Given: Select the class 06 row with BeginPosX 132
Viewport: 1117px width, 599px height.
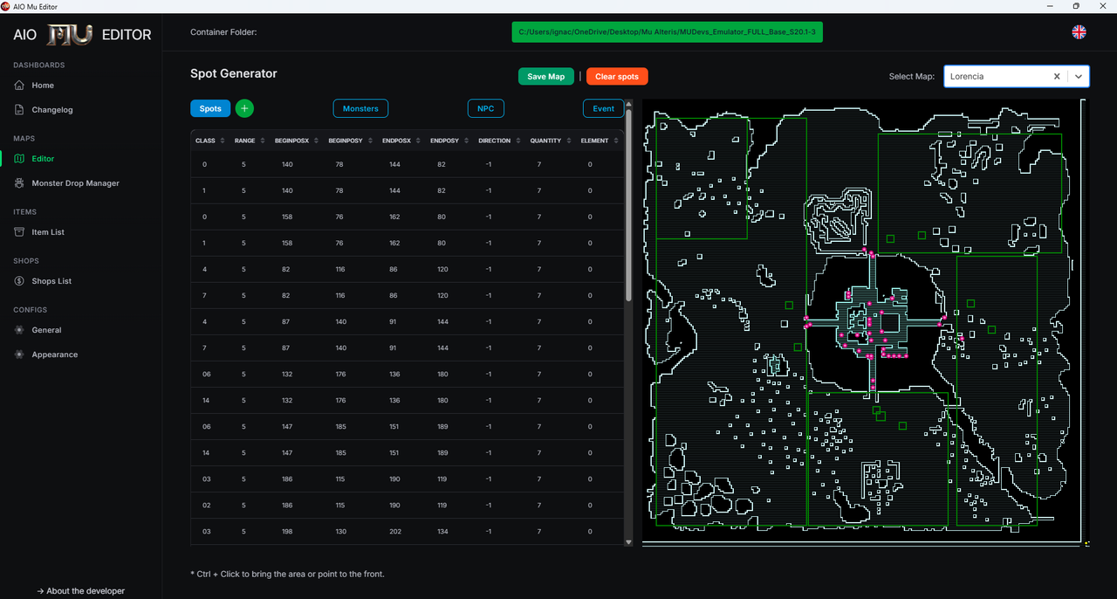Looking at the screenshot, I should click(408, 374).
